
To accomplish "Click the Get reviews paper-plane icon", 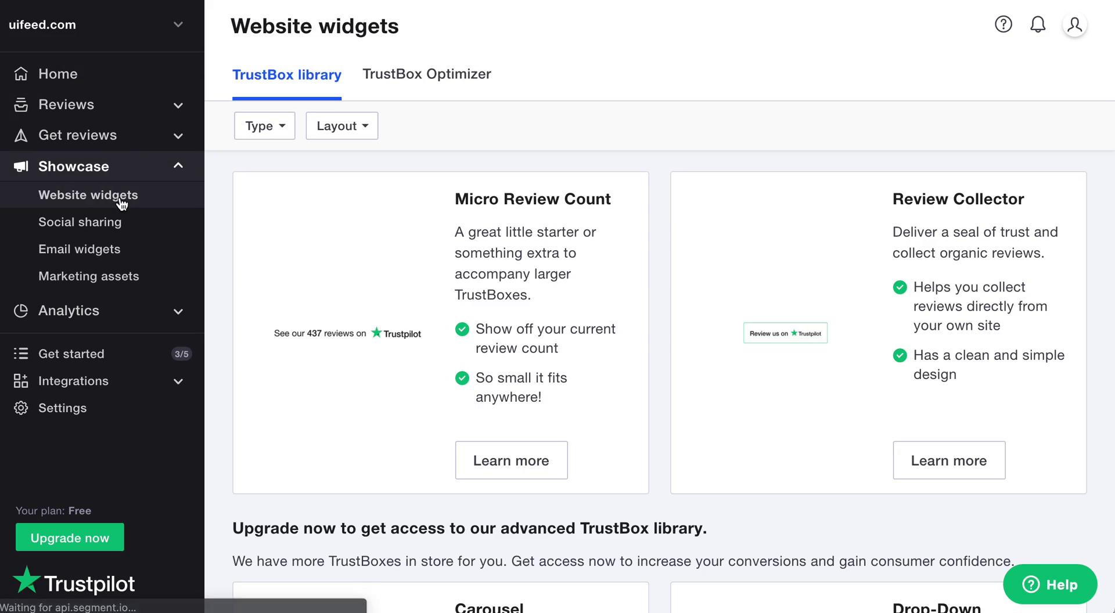I will pyautogui.click(x=21, y=135).
